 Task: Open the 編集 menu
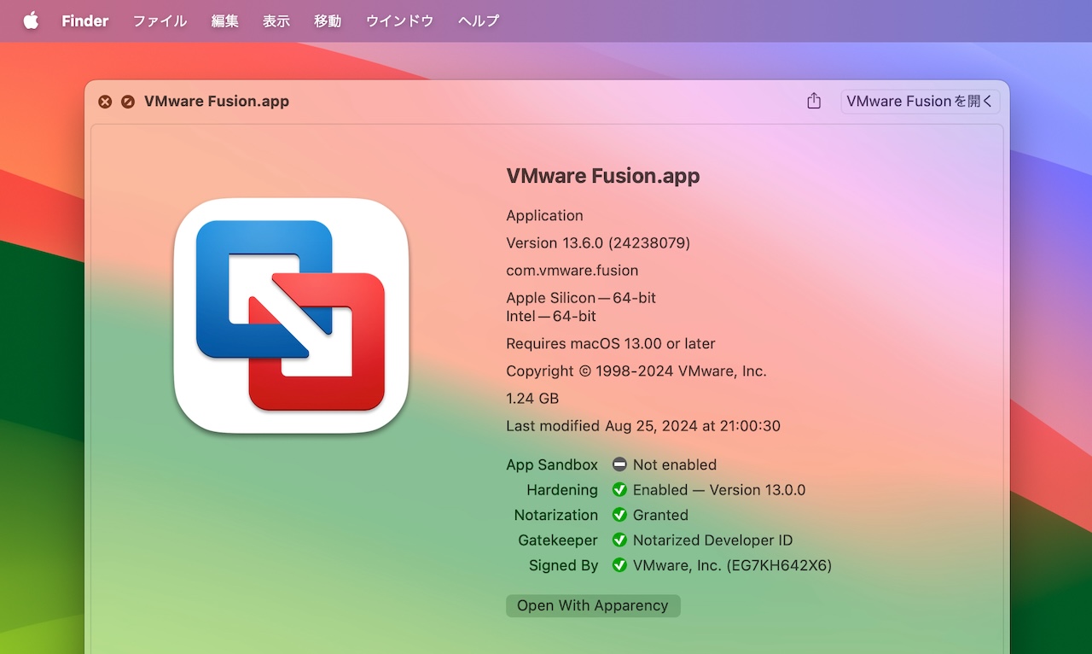point(225,20)
